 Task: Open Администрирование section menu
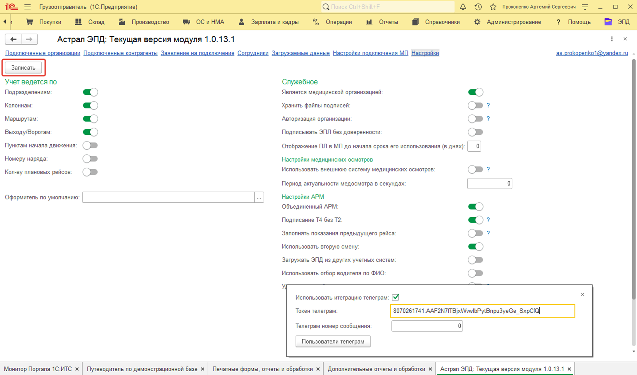click(x=508, y=22)
